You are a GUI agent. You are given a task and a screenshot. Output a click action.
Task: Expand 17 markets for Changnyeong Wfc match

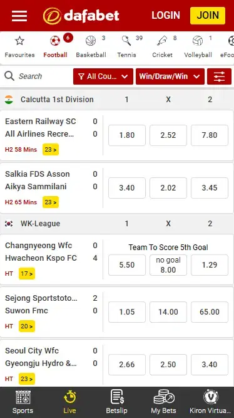click(x=27, y=273)
